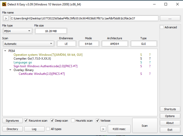Image resolution: width=183 pixels, height=136 pixels.
Task: Click the file path input field
Action: point(84,19)
